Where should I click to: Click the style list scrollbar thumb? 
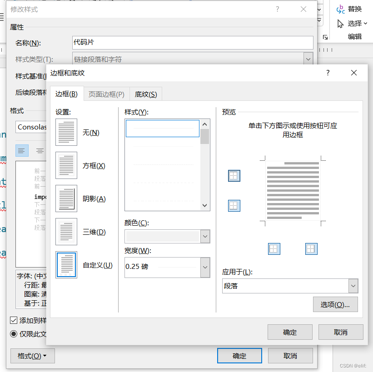204,136
